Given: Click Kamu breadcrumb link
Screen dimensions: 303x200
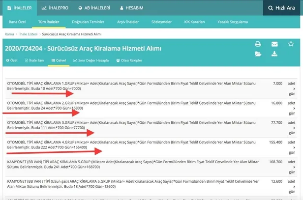Looking at the screenshot, I should (9, 34).
